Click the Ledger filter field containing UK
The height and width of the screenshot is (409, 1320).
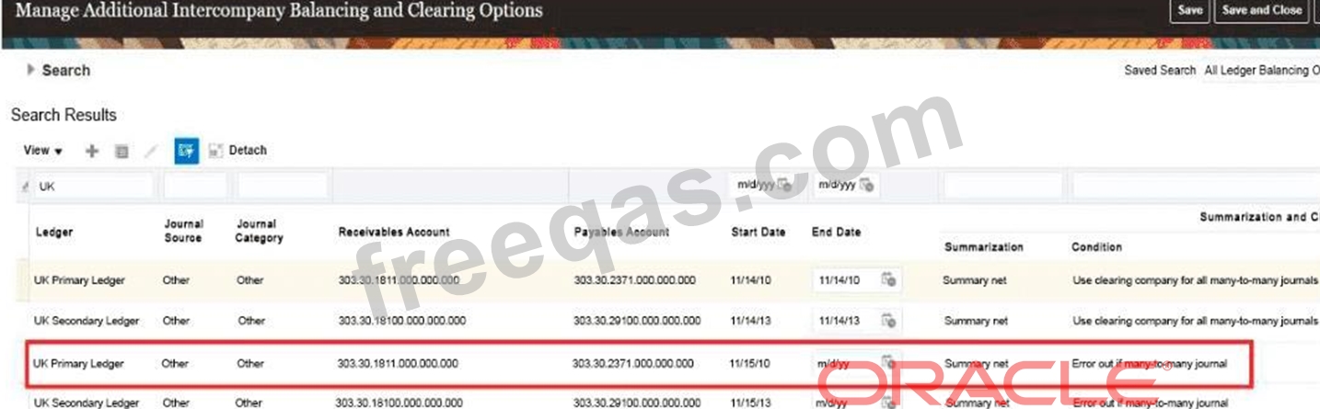92,186
